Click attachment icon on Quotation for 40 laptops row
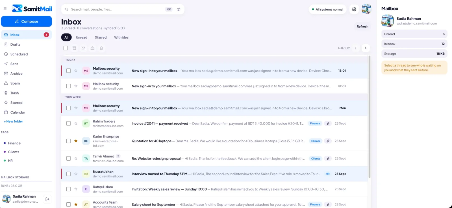 [x=328, y=141]
